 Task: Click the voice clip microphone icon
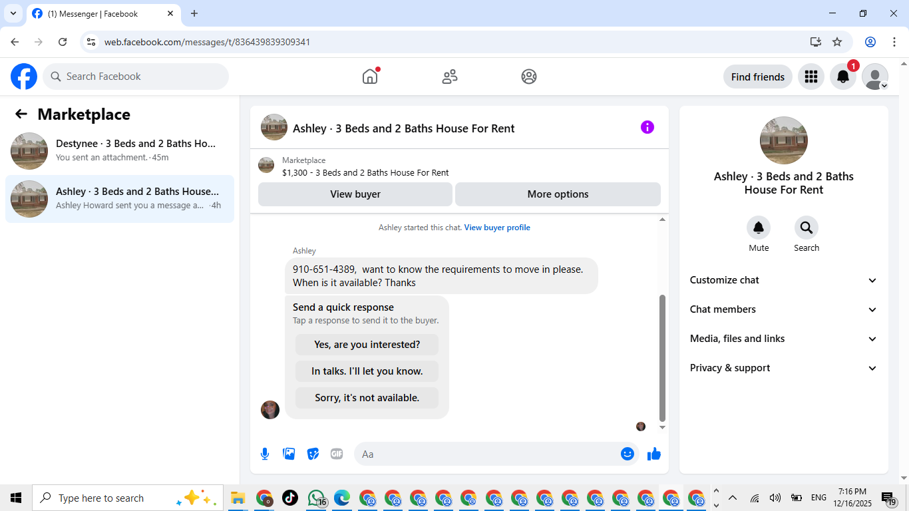point(265,454)
